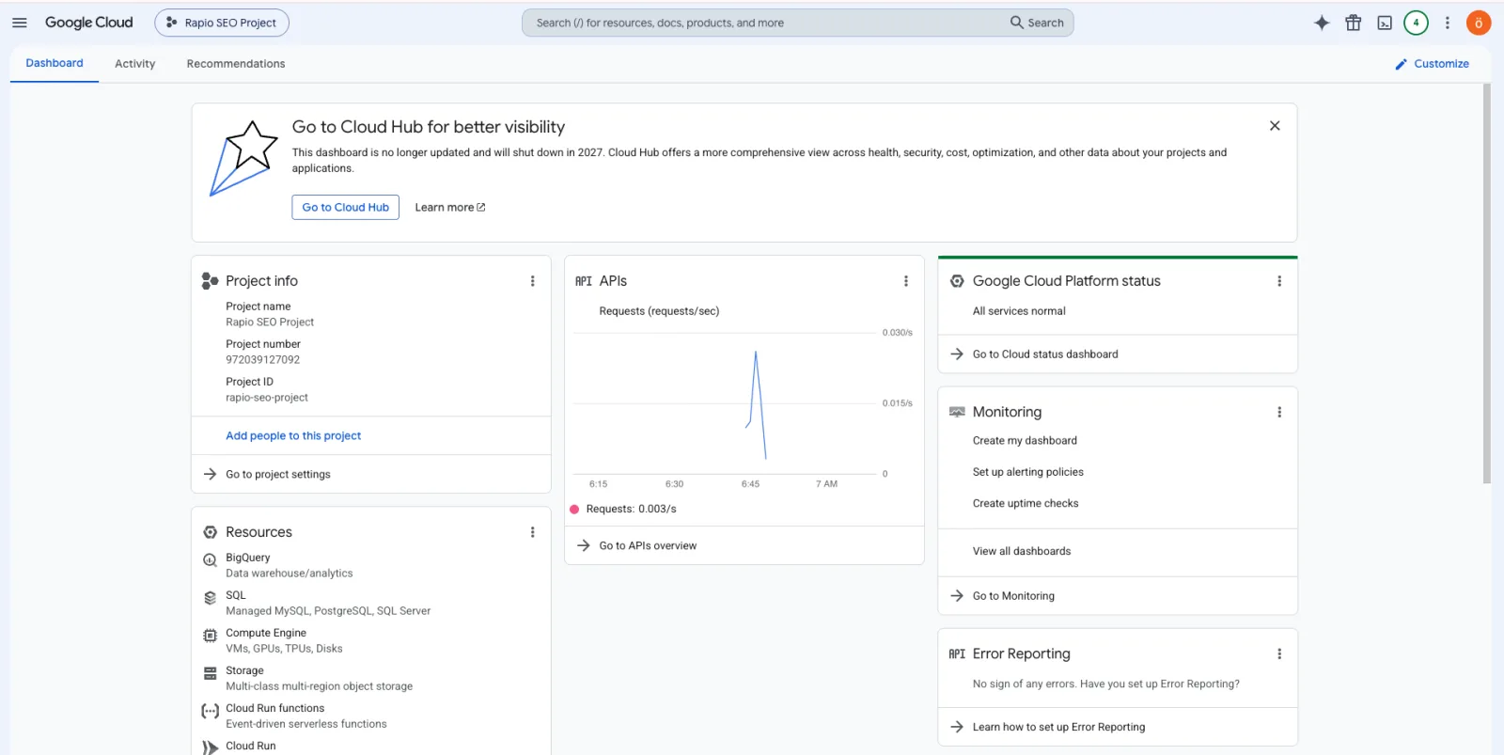The width and height of the screenshot is (1504, 755).
Task: Open the gift free trial icon
Action: point(1354,23)
